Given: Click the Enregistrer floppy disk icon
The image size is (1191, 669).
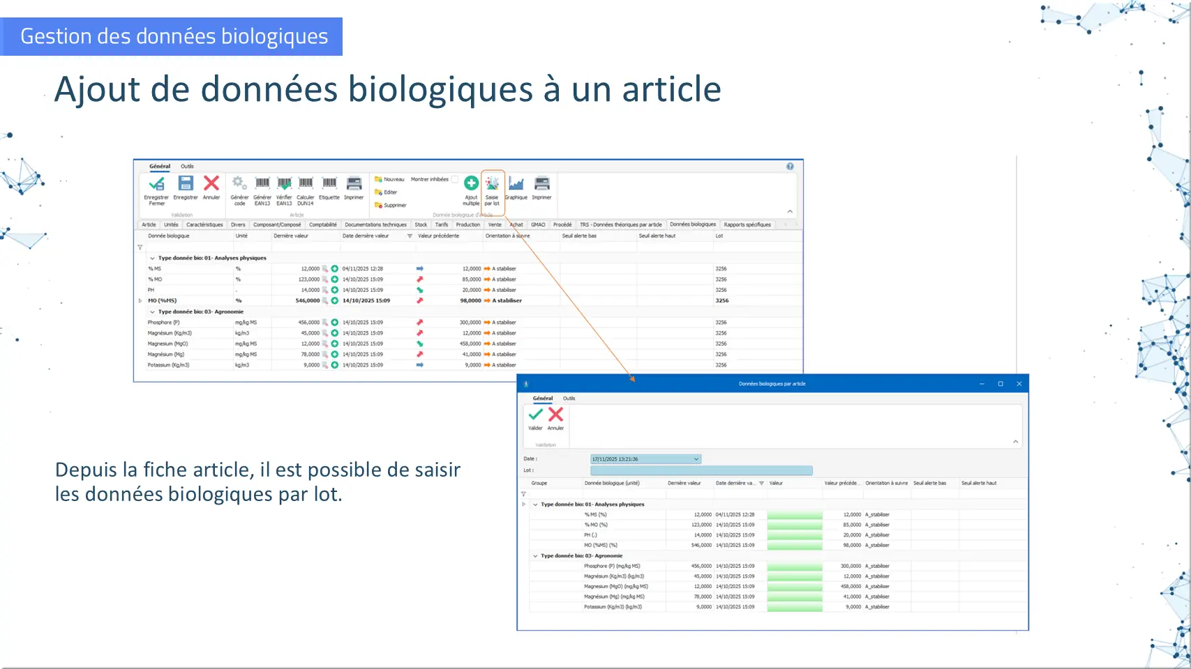Looking at the screenshot, I should point(185,184).
